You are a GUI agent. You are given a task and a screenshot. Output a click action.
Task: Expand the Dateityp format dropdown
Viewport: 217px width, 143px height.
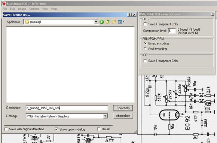pyautogui.click(x=105, y=116)
